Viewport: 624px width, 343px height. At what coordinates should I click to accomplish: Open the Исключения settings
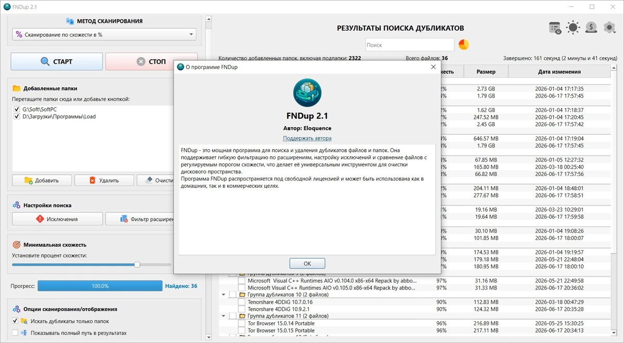pyautogui.click(x=57, y=219)
